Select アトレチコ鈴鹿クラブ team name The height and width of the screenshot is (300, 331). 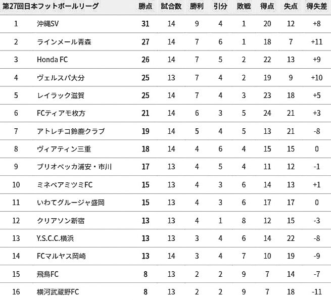(x=71, y=131)
